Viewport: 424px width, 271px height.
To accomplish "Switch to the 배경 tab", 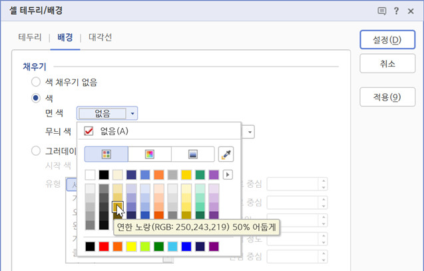I will (x=65, y=37).
